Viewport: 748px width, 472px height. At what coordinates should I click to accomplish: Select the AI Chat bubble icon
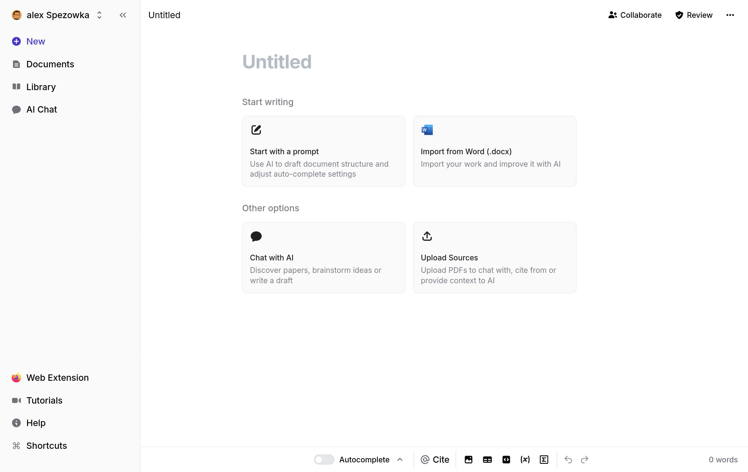coord(16,109)
